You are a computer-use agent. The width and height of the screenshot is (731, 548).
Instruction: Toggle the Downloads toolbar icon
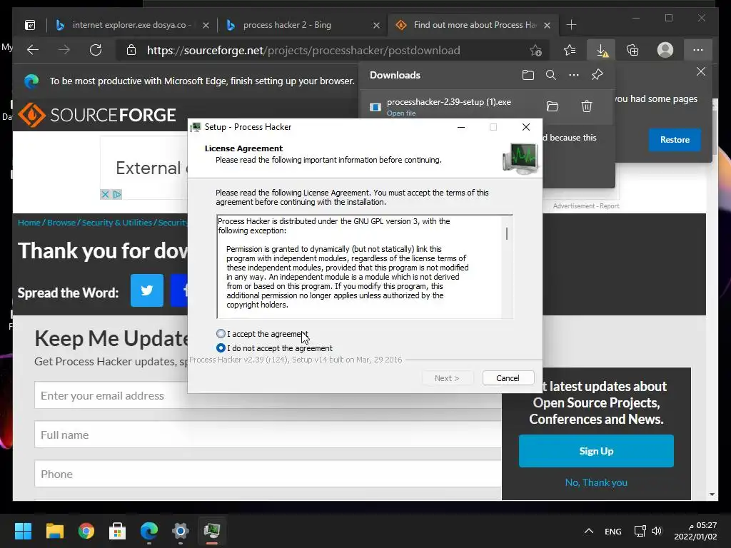coord(602,50)
